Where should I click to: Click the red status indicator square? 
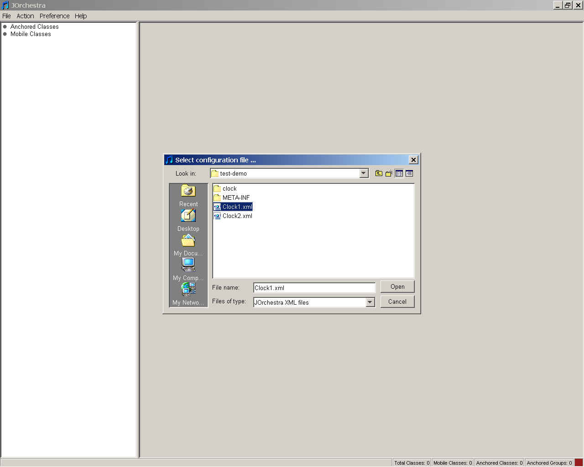click(x=579, y=462)
